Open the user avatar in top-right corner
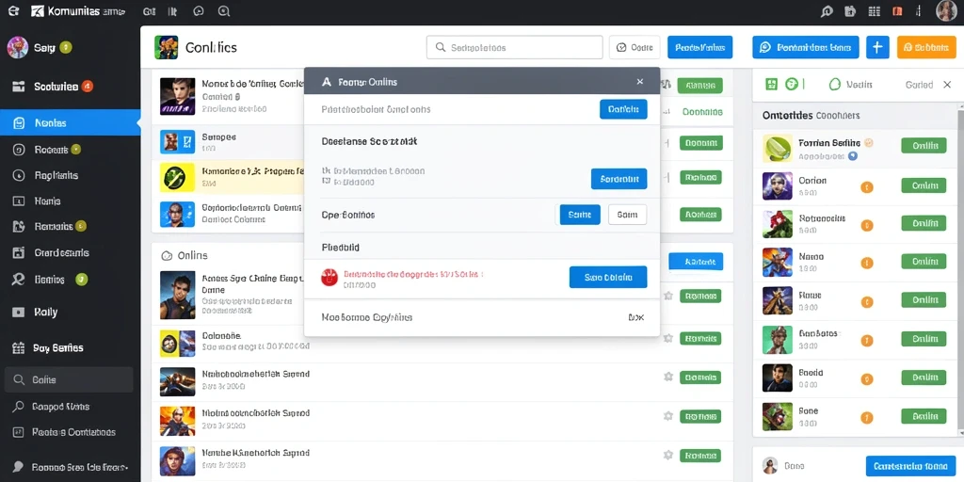Screen dimensions: 964x482 946,11
